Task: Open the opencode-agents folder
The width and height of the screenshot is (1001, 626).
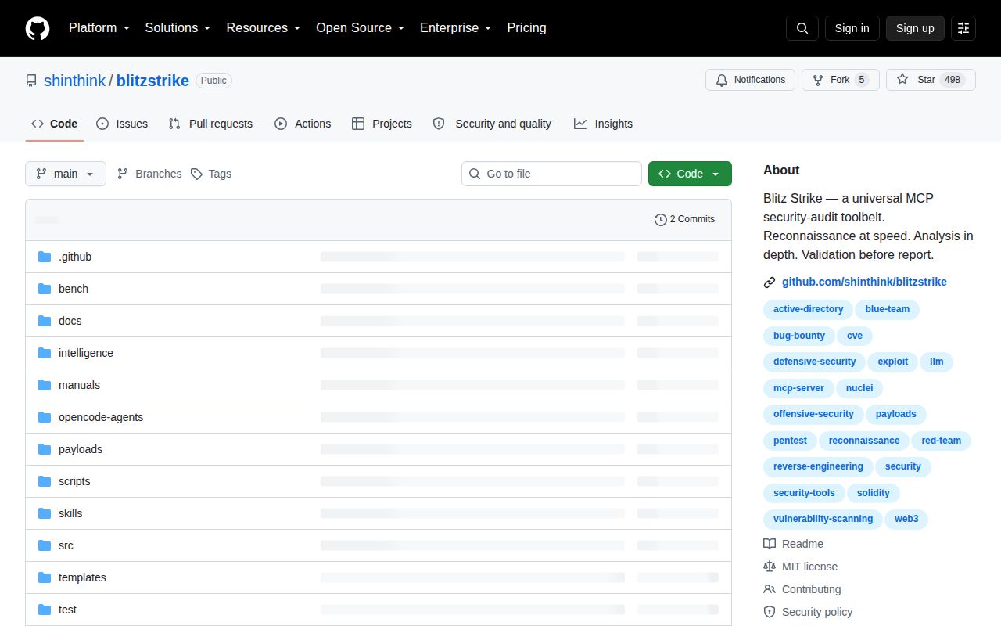Action: (101, 417)
